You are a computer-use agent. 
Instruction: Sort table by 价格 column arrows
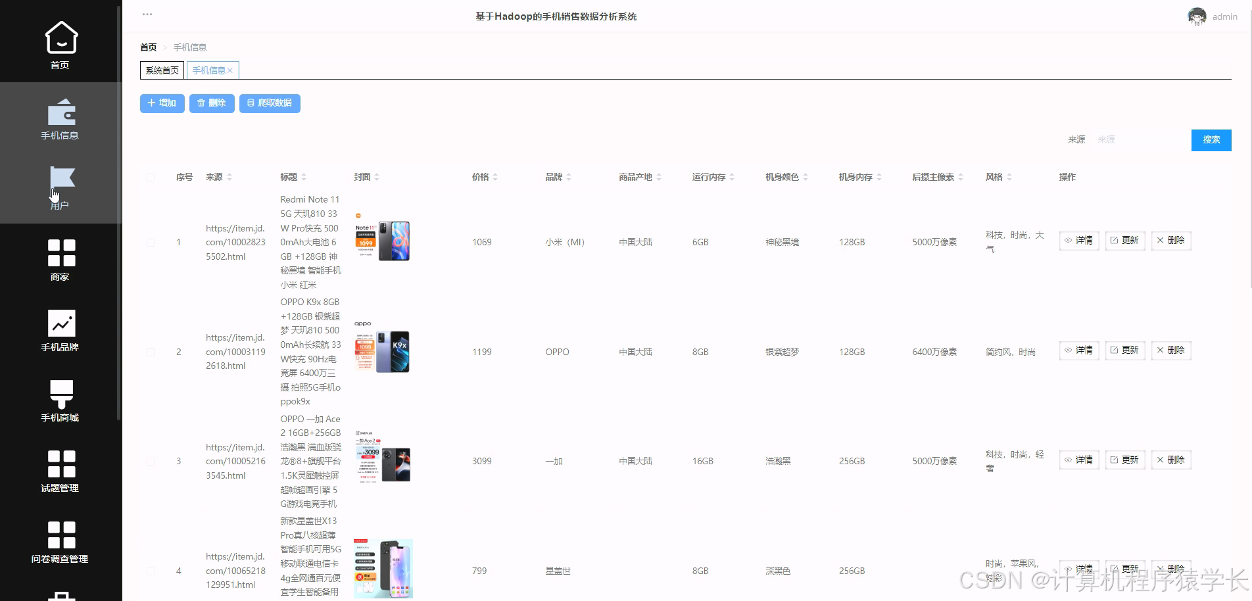pos(495,177)
